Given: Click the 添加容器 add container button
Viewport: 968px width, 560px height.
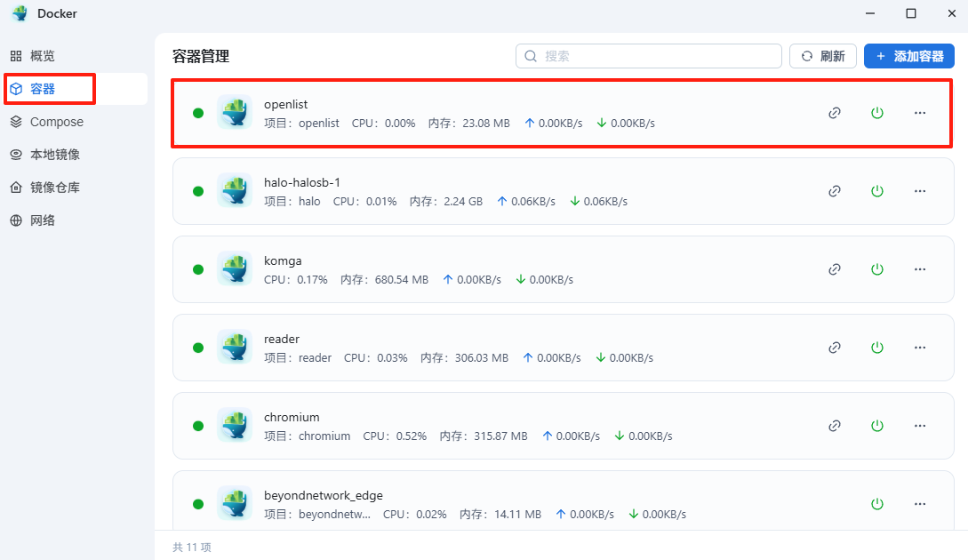Looking at the screenshot, I should coord(908,56).
